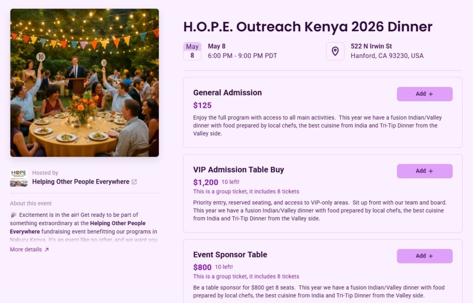Open the external link icon beside host name

tap(134, 182)
